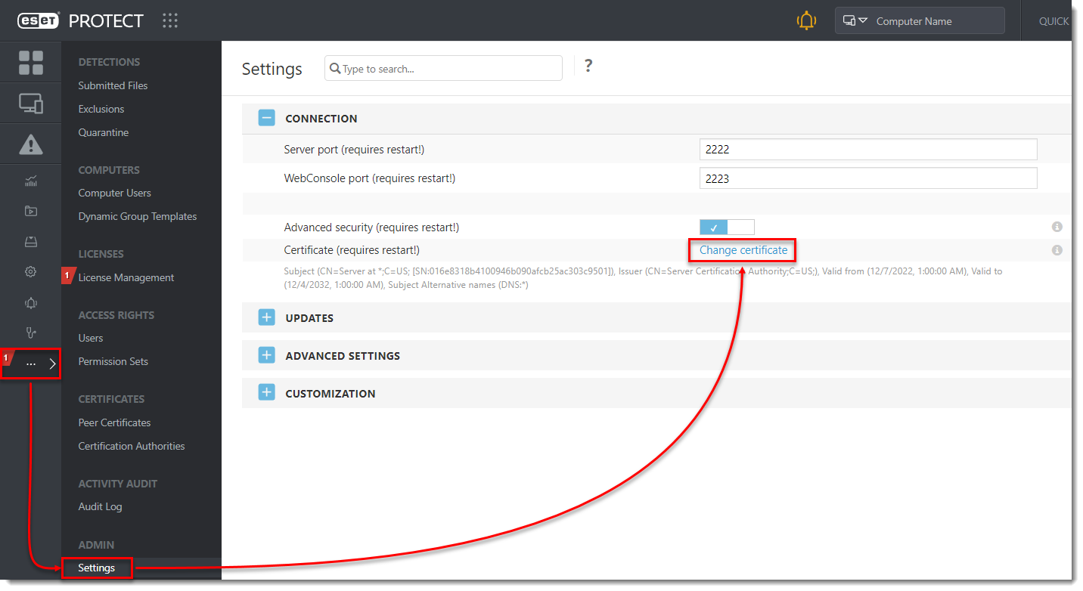The image size is (1083, 591).
Task: Open the Computers icon in sidebar
Action: 31,104
